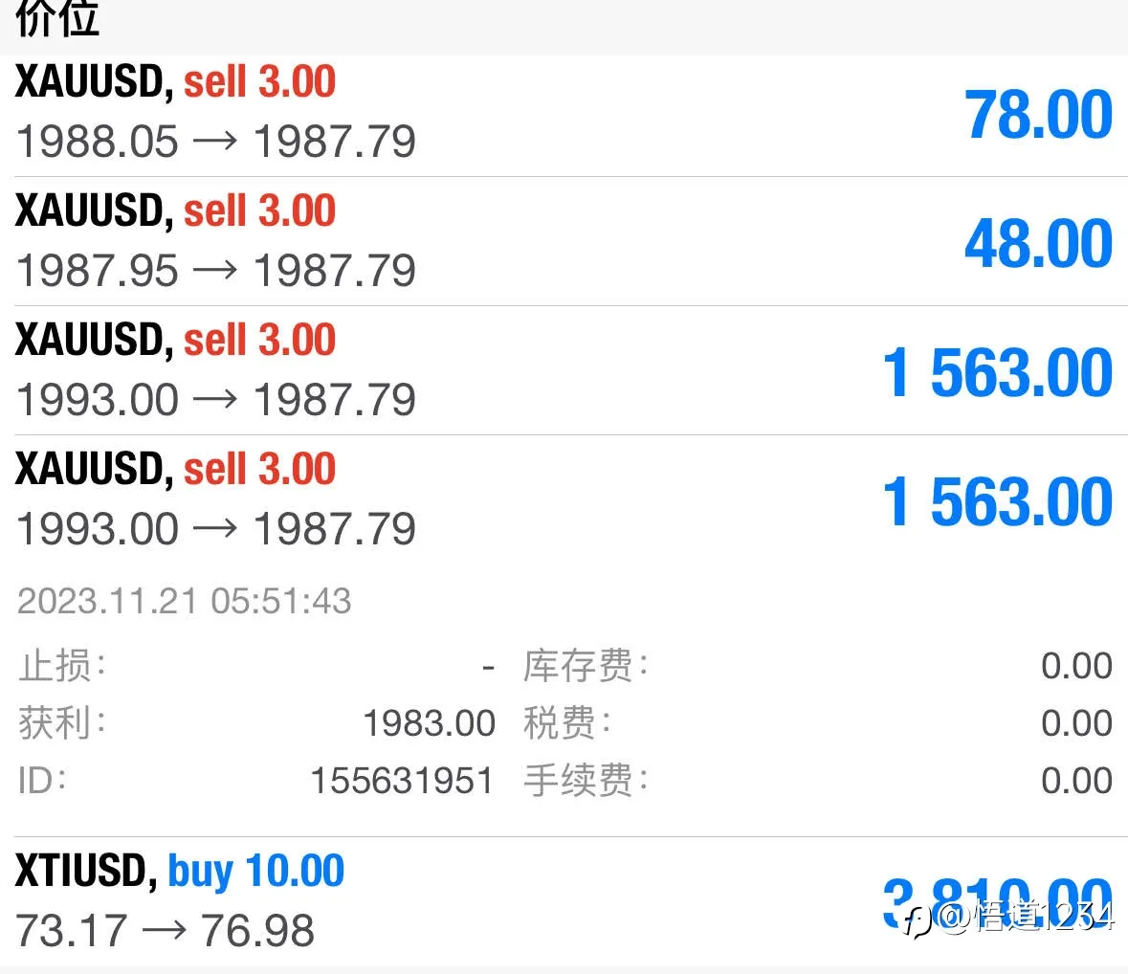Tap the price text 1988.05 → 1987.79

point(216,141)
